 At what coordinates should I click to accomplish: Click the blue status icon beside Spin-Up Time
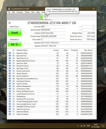[x=10, y=56]
